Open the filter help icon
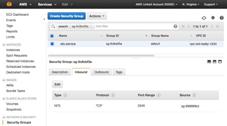227x126 pixels. point(175,26)
